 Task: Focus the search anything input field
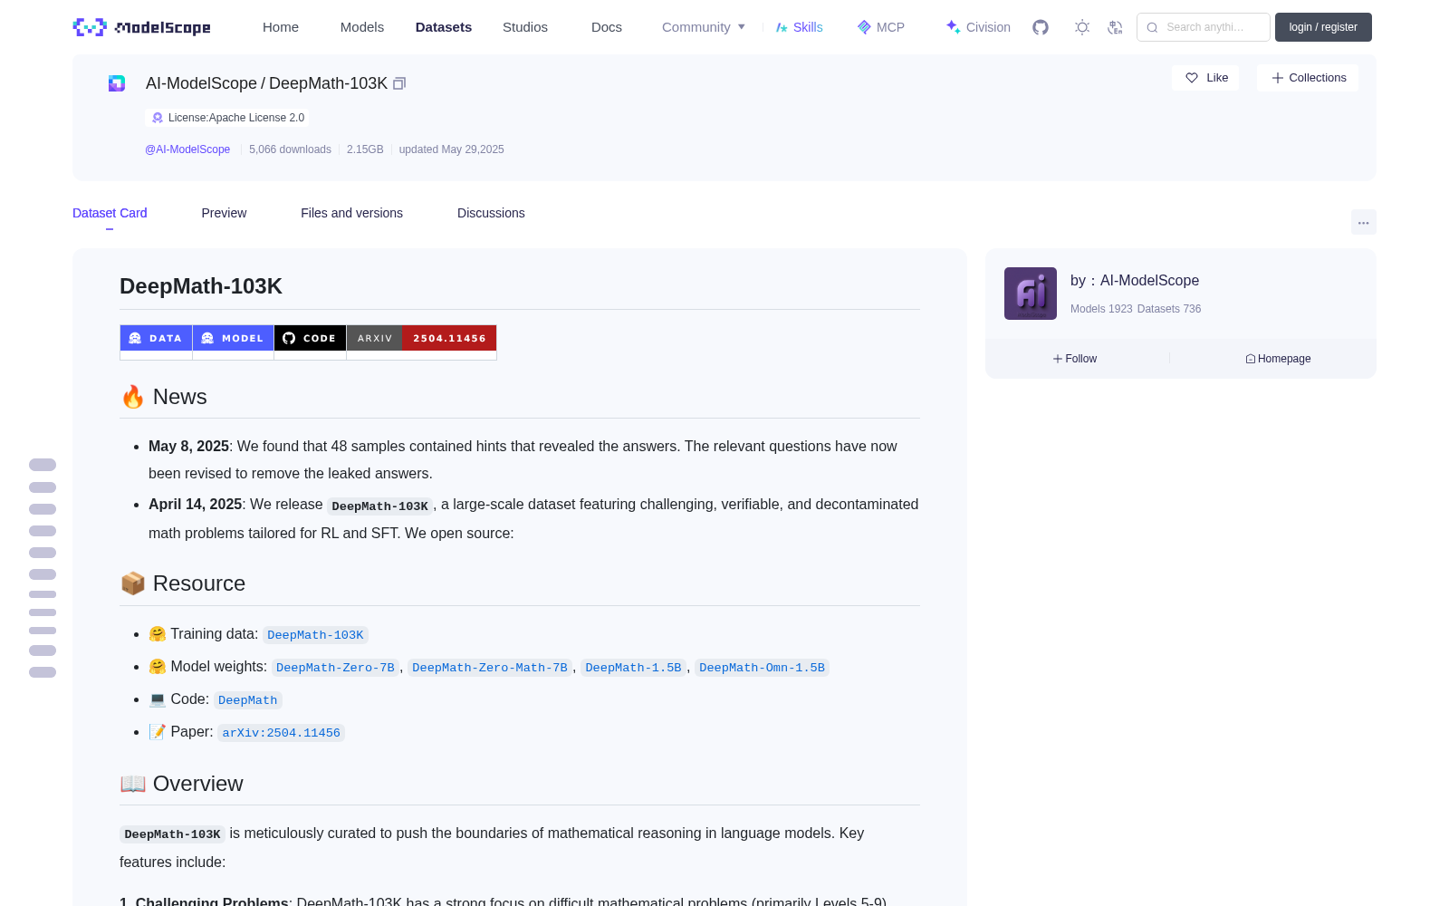(1204, 27)
